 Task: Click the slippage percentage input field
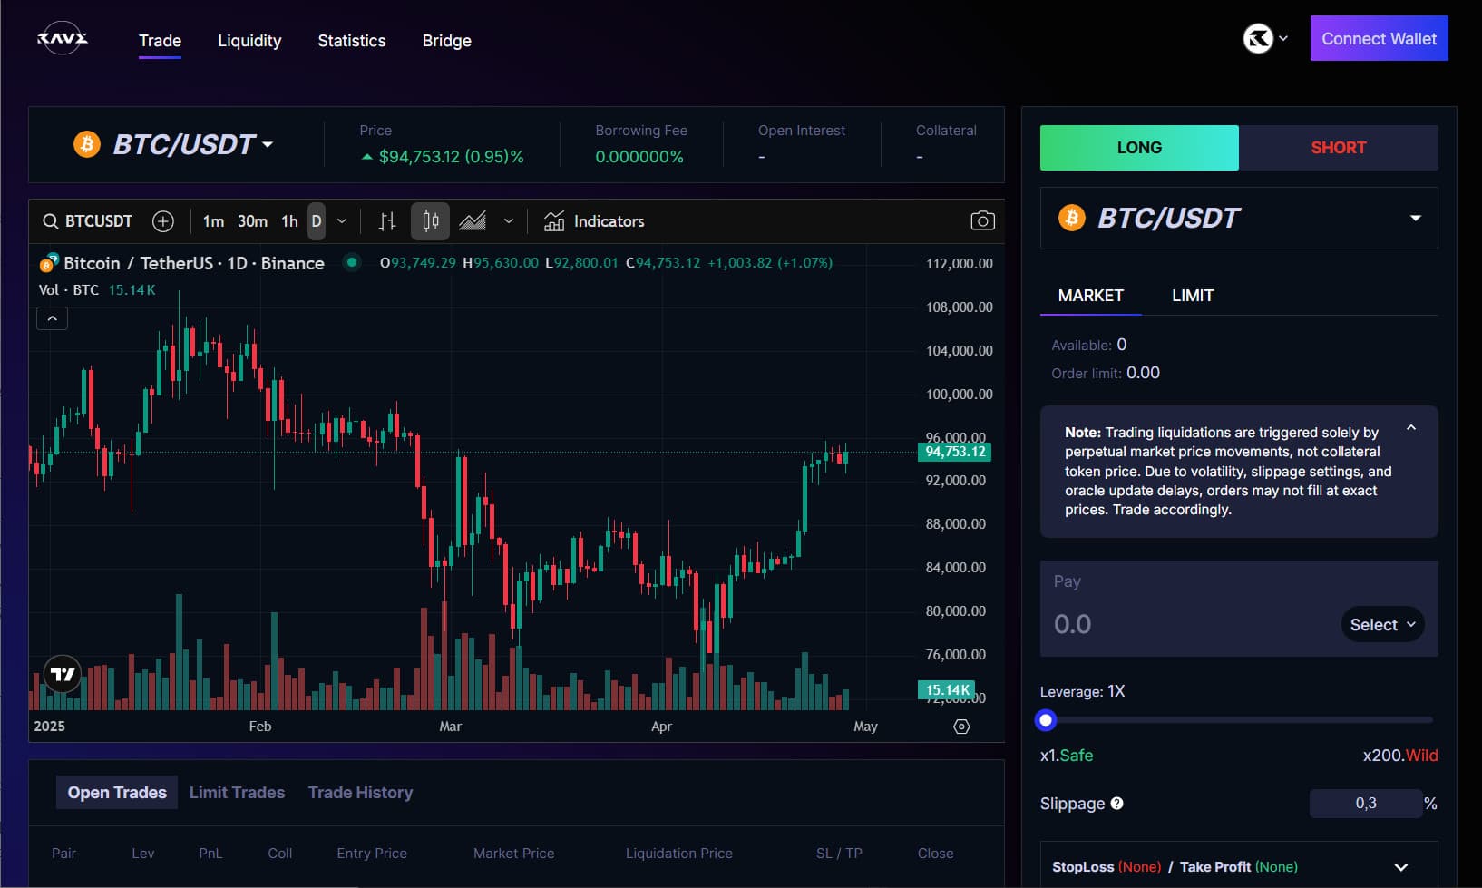pos(1365,804)
